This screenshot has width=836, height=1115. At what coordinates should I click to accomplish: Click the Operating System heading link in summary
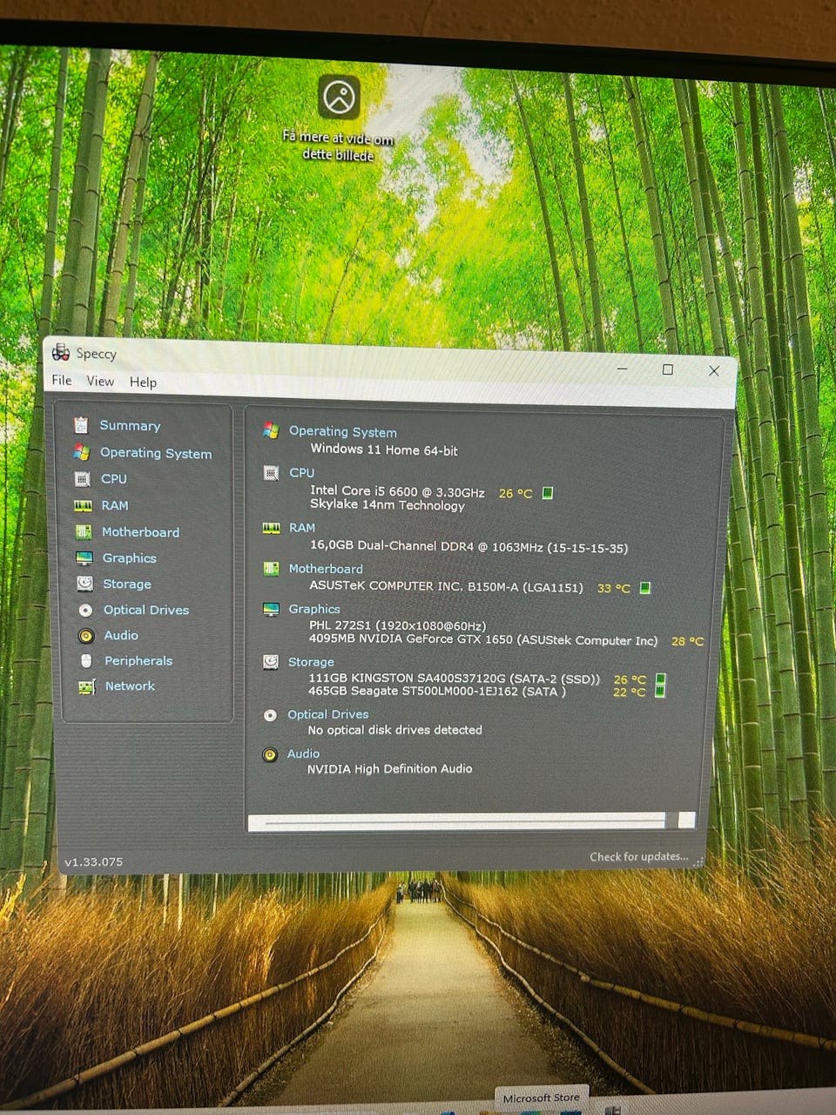[x=342, y=431]
